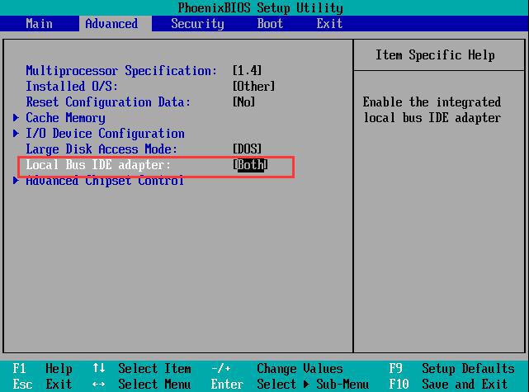Screen dimensions: 529x392
Task: Open the Cache Memory entry
Action: (x=65, y=118)
